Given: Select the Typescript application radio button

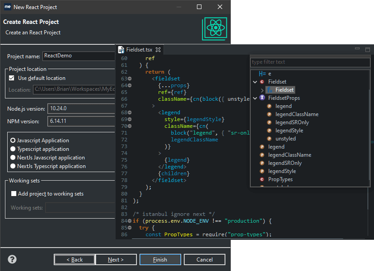Looking at the screenshot, I should point(13,149).
